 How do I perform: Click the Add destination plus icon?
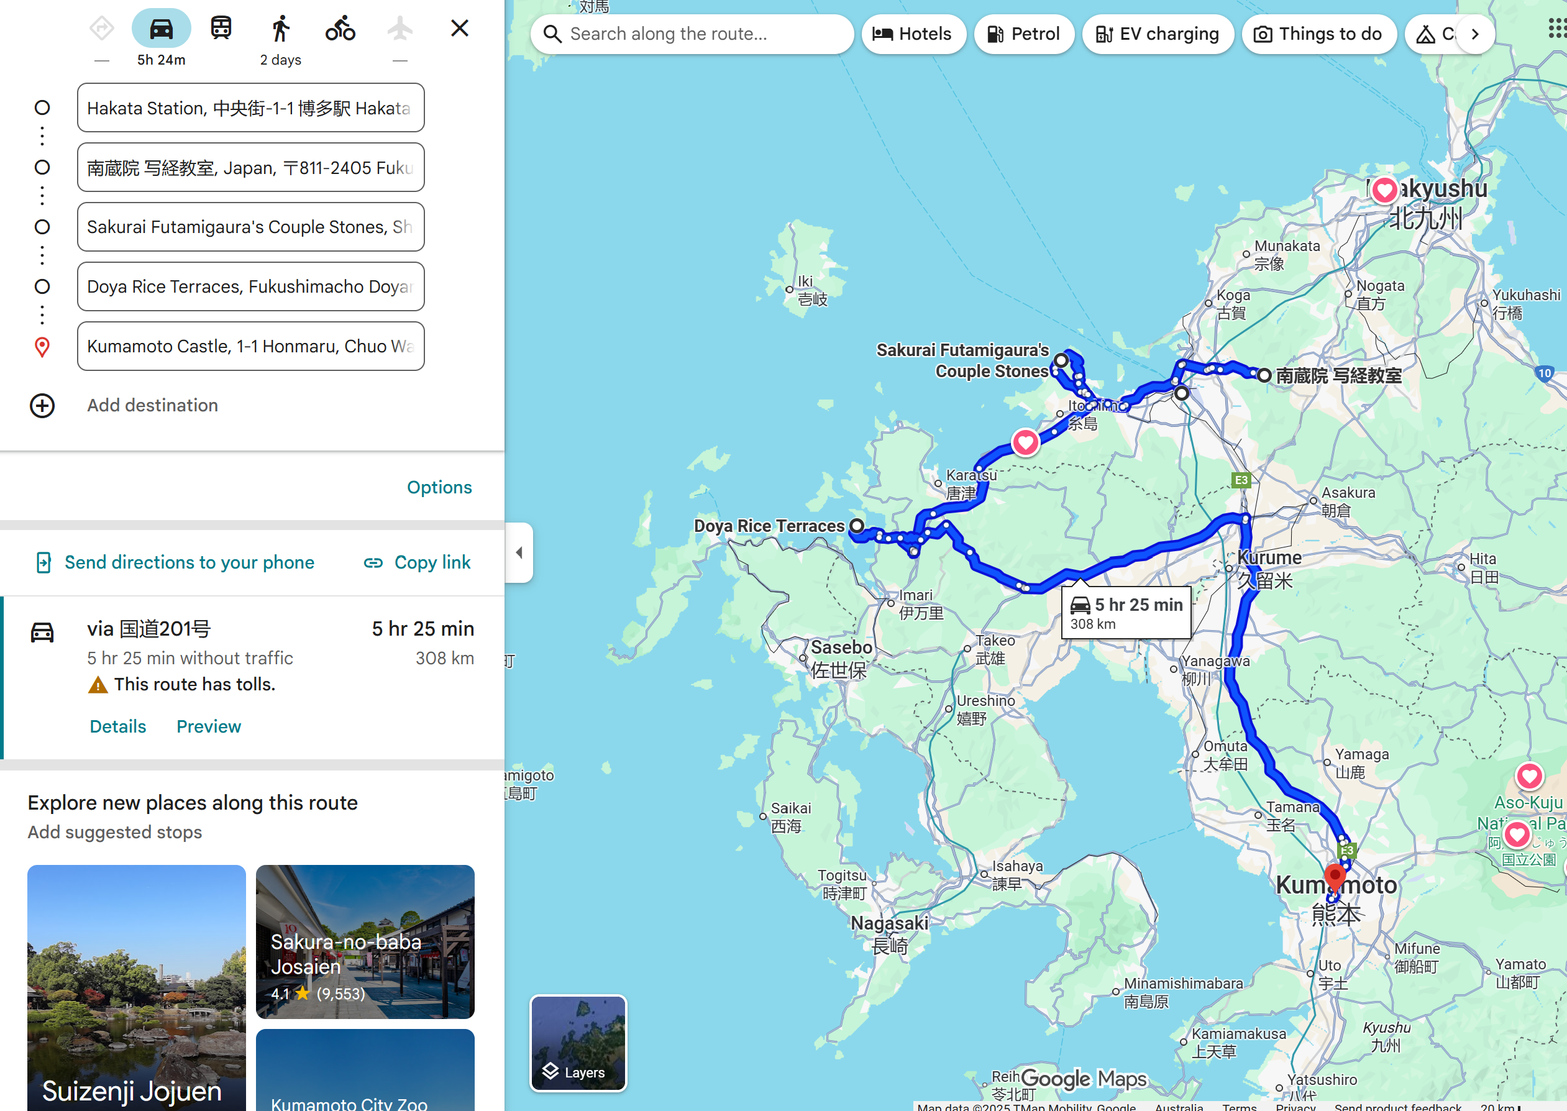(42, 406)
